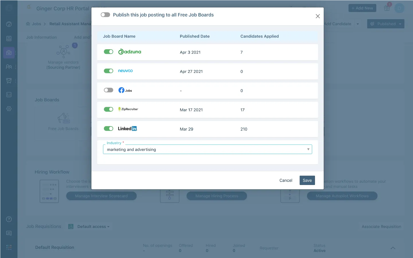Screen dimensions: 413x258
Task: Open the Job Information tab
Action: click(41, 37)
